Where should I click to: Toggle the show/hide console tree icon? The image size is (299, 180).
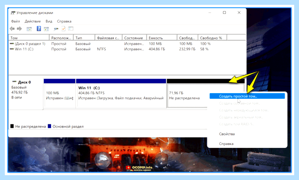[29, 29]
